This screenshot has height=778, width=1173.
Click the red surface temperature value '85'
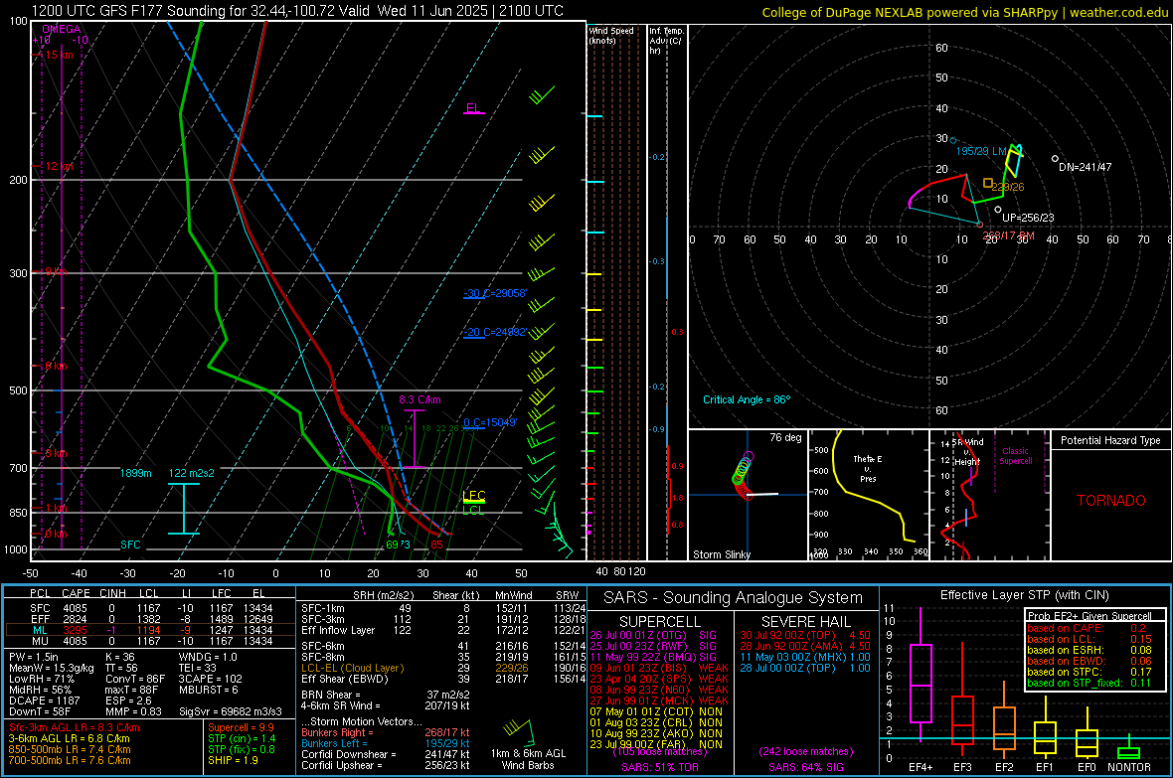click(x=436, y=544)
